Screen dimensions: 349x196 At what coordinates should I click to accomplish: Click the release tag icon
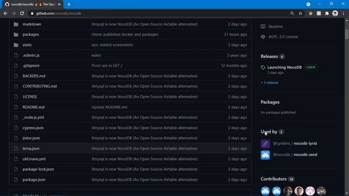pos(263,68)
